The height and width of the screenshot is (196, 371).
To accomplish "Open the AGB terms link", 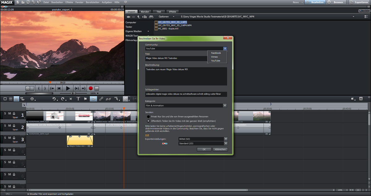I will (x=147, y=135).
